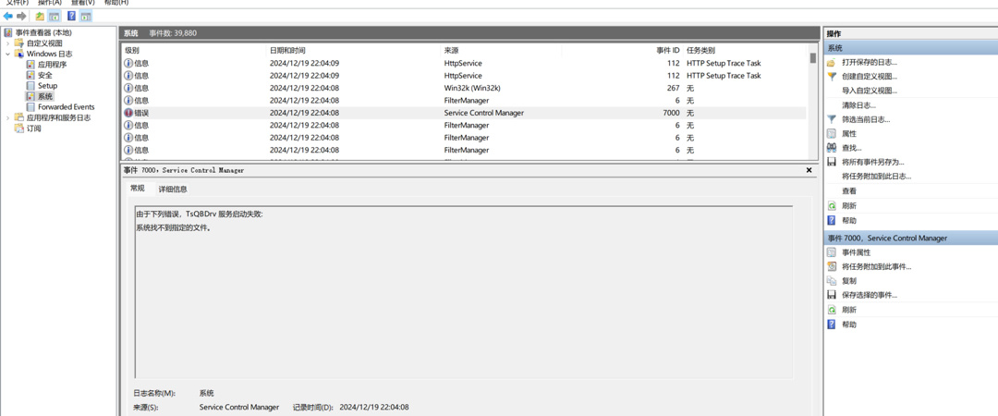Collapse the Windows 日志 tree node

8,55
